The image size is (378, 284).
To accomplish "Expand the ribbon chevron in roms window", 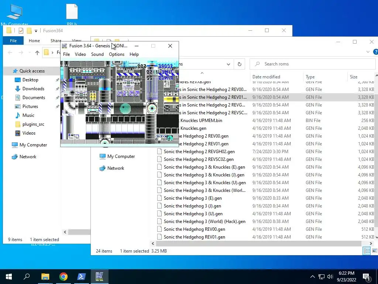I will (368, 52).
